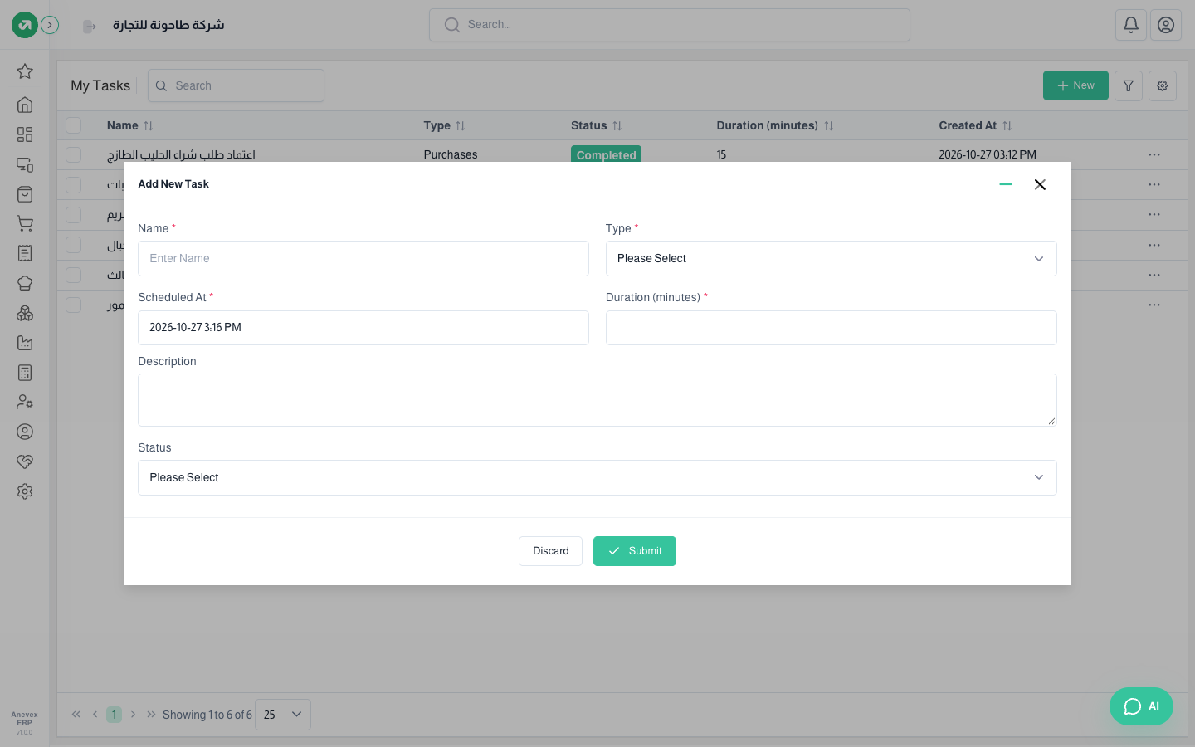The image size is (1195, 747).
Task: Close the Add New Task dialog
Action: tap(1040, 184)
